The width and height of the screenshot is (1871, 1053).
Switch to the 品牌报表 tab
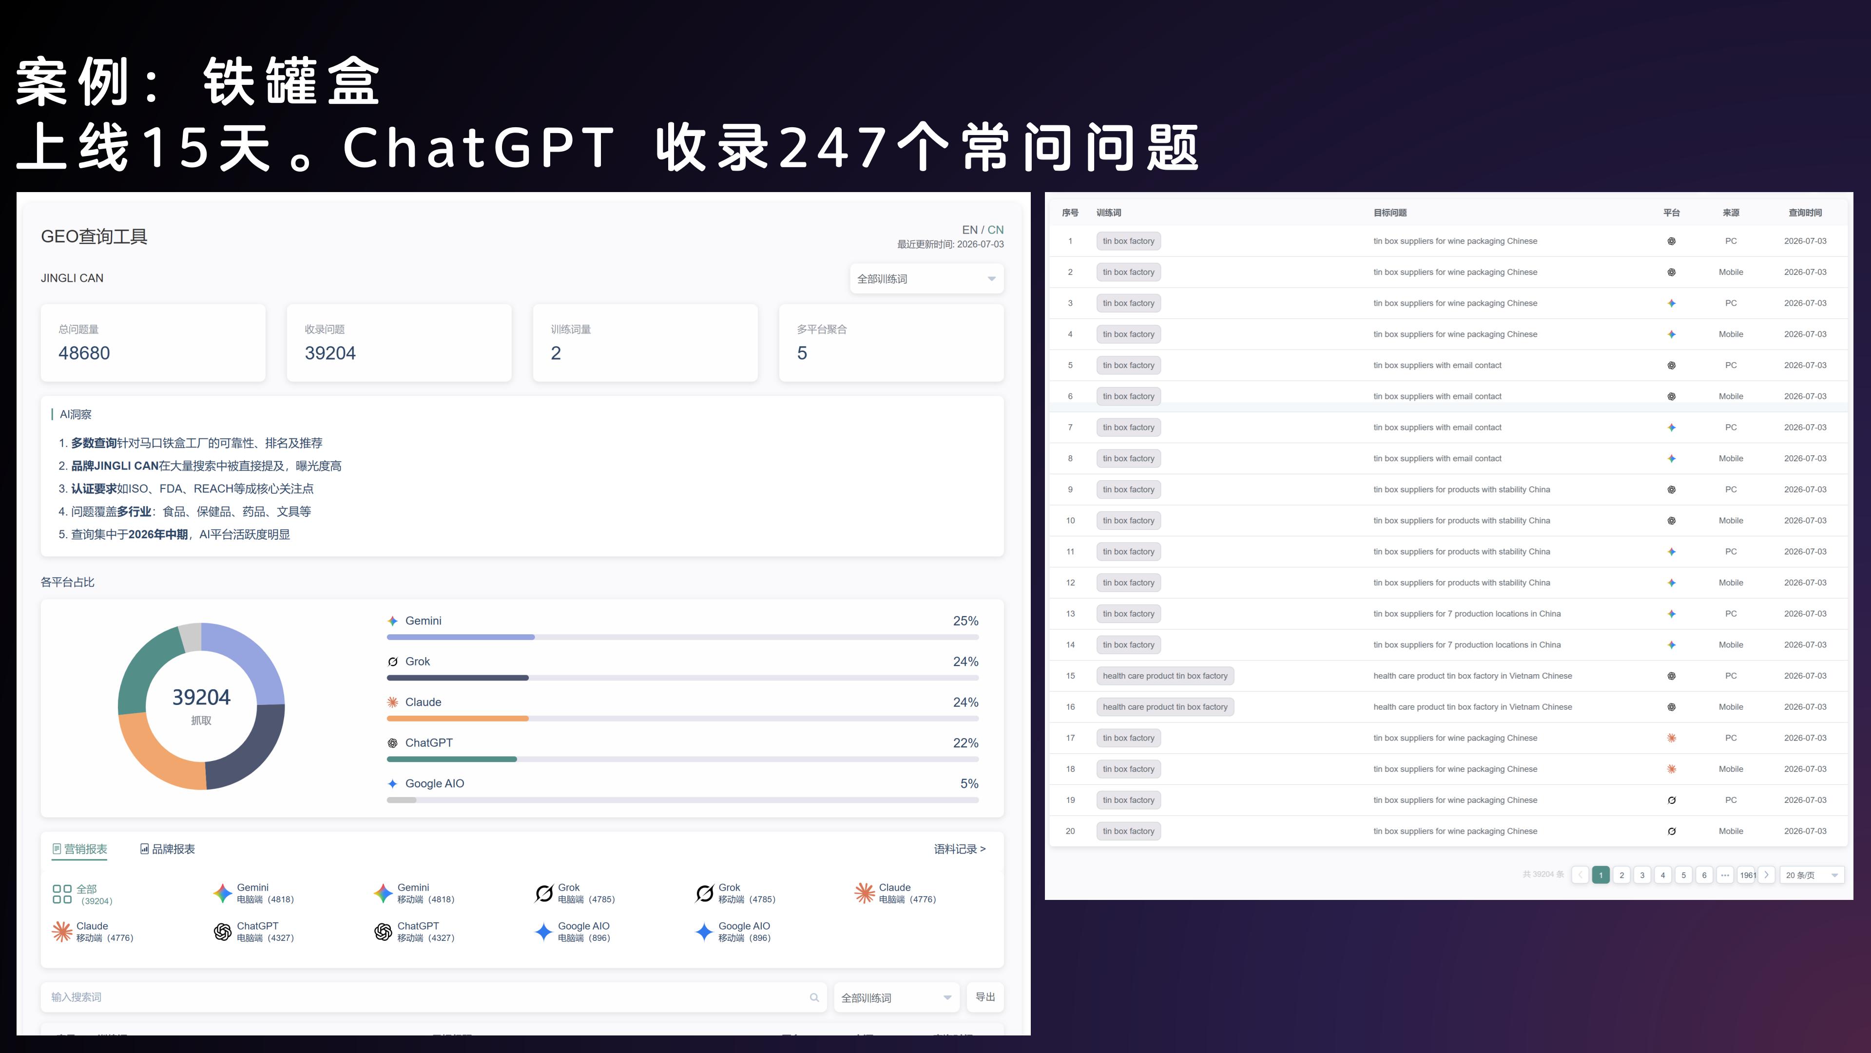pos(167,849)
